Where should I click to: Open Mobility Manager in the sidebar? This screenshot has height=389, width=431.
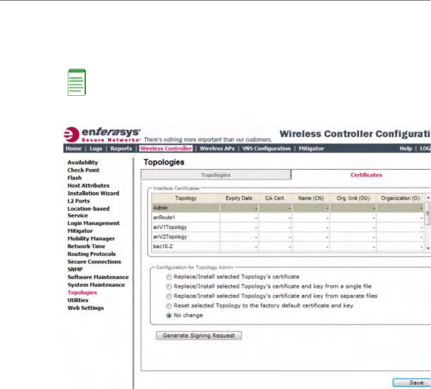point(91,239)
